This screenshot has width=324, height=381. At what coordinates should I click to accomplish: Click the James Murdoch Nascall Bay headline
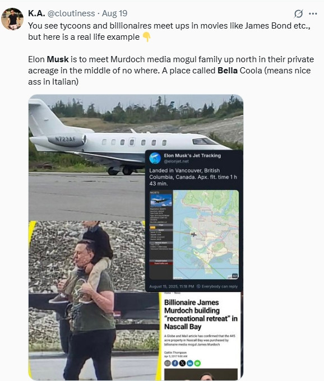[201, 314]
